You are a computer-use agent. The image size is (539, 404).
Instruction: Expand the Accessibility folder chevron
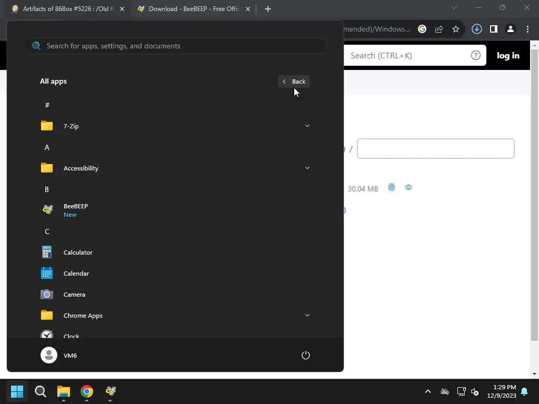[307, 168]
